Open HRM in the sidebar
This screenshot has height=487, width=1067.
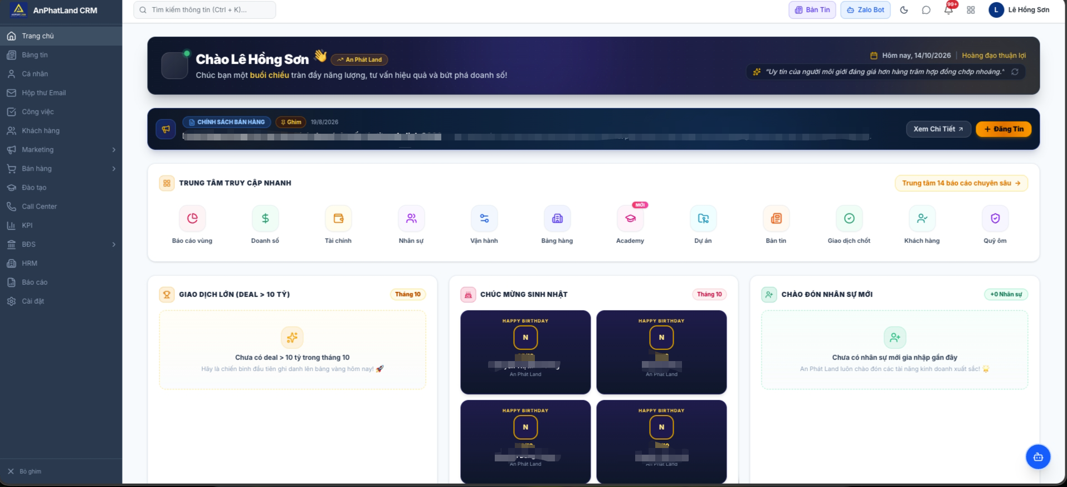(x=61, y=264)
